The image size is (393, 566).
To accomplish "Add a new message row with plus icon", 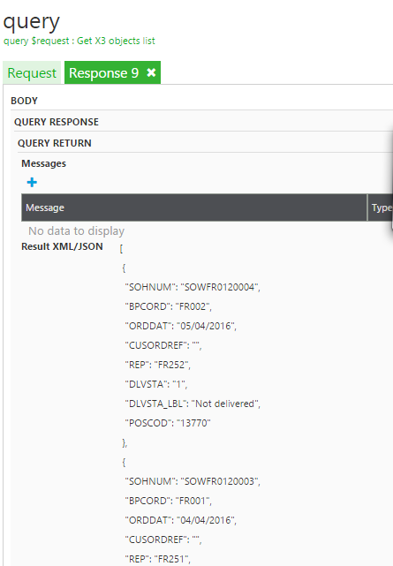I will (32, 182).
